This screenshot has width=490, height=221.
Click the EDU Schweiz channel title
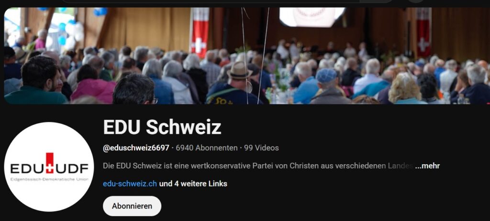pyautogui.click(x=162, y=127)
